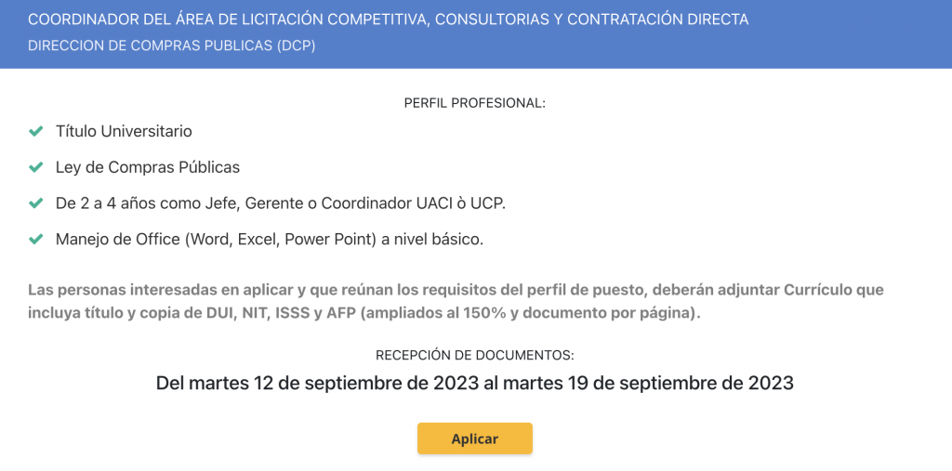Click the Jefe, Gerente o Coordinador requirement
The width and height of the screenshot is (952, 471).
coord(281,203)
